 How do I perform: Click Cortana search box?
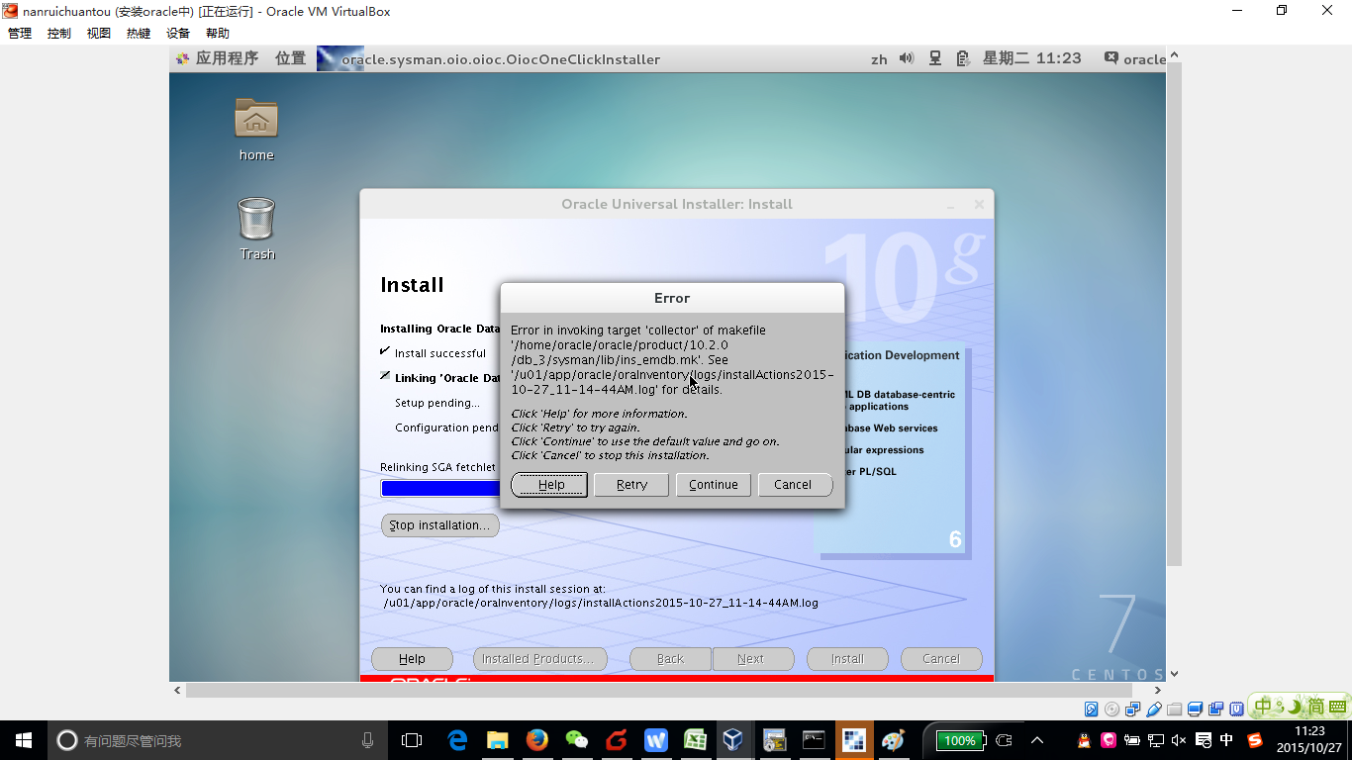tap(218, 740)
